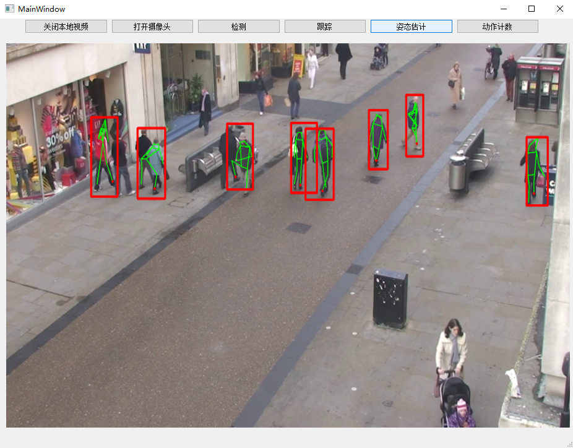
Task: Open the camera with 打开摄像头 button
Action: pos(152,26)
